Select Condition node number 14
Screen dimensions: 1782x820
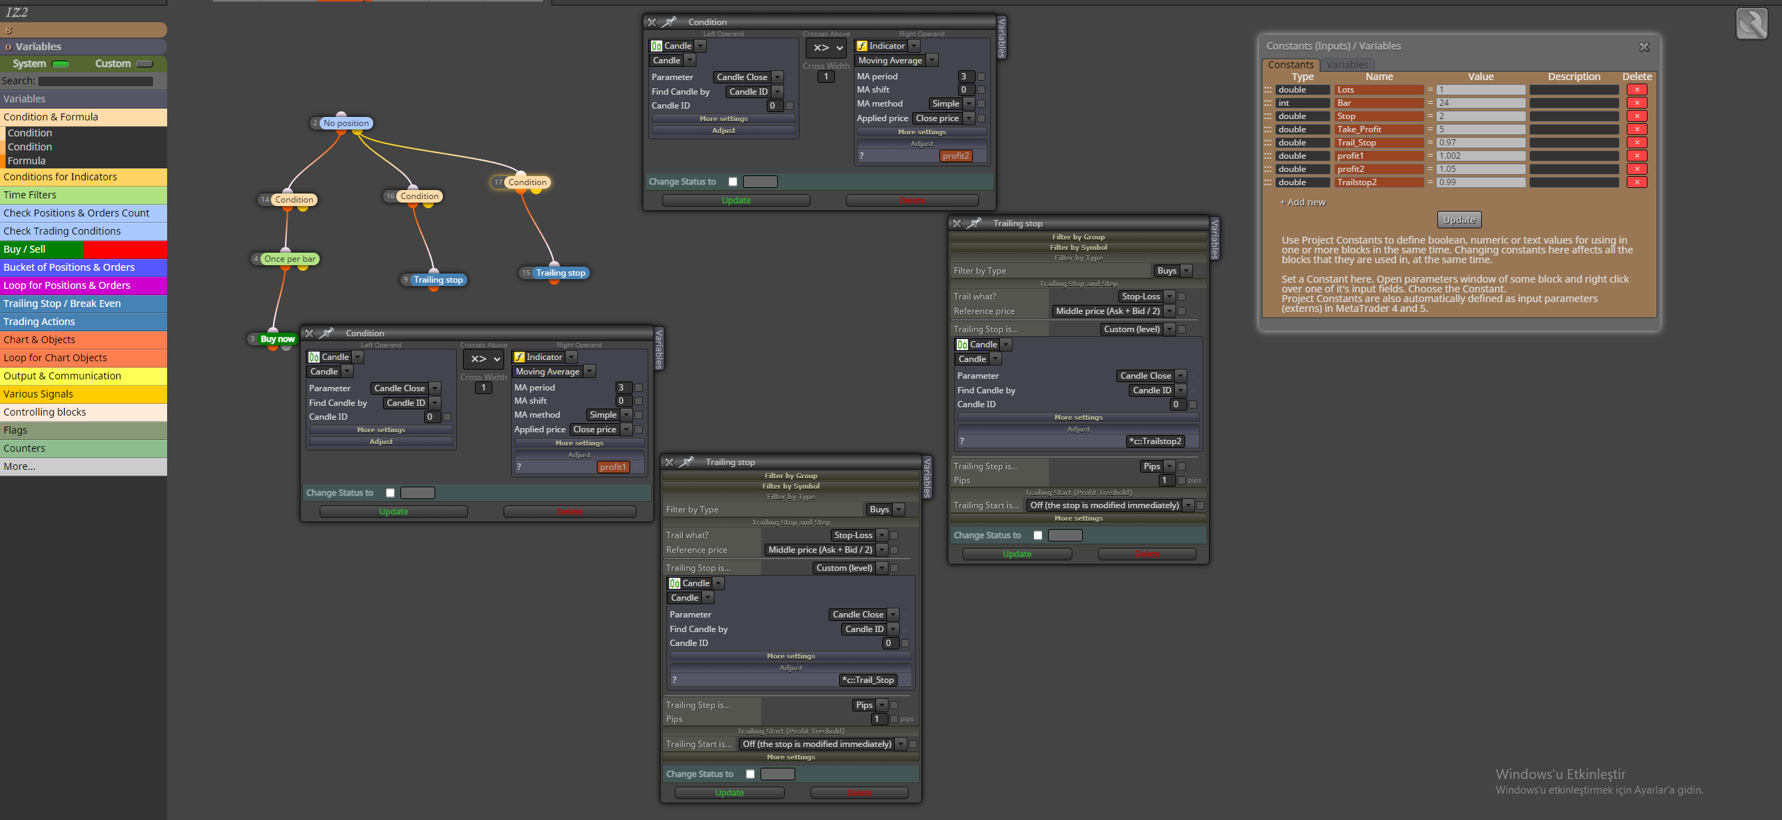click(294, 200)
